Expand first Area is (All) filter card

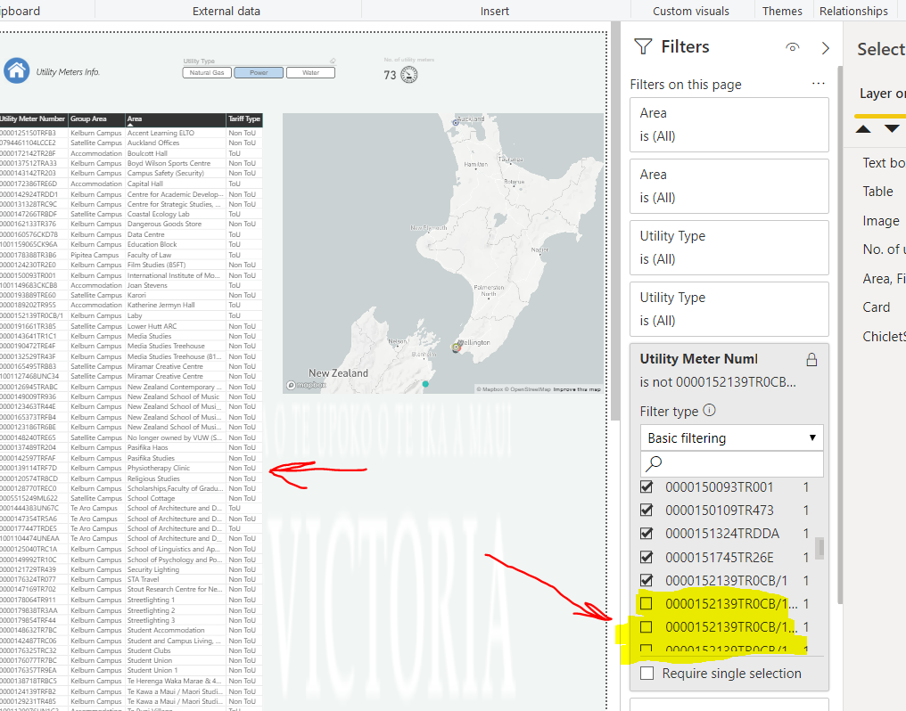point(729,125)
